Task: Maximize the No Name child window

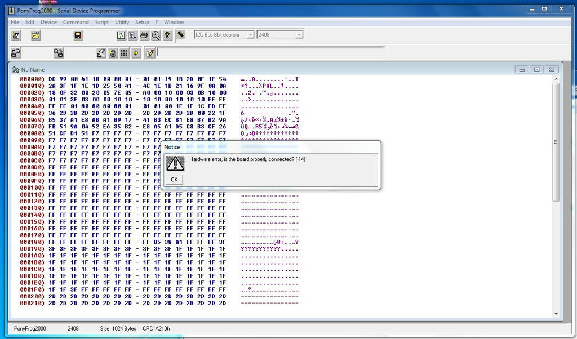Action: [x=536, y=69]
